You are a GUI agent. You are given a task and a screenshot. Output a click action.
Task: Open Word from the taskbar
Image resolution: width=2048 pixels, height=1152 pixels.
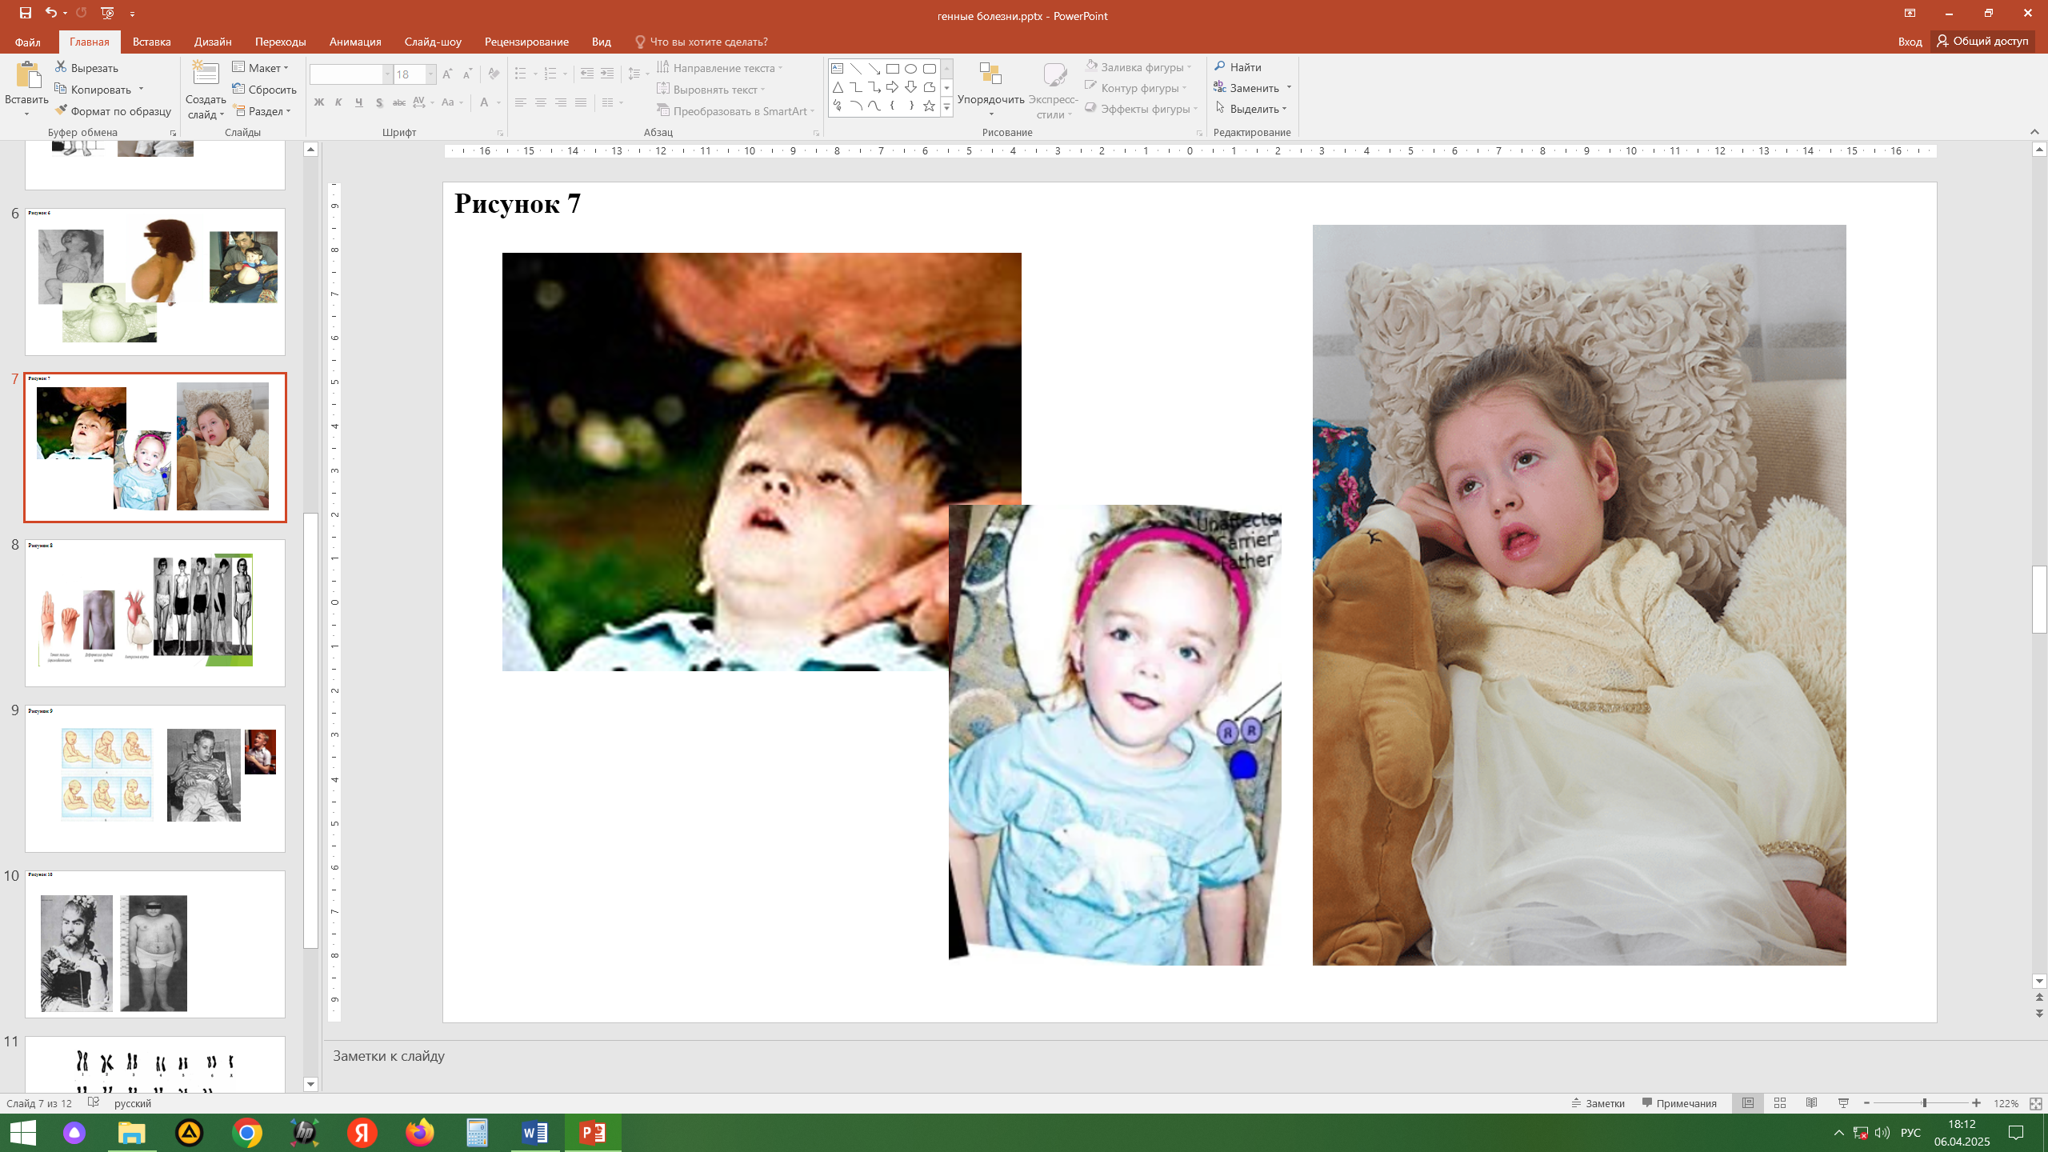534,1133
